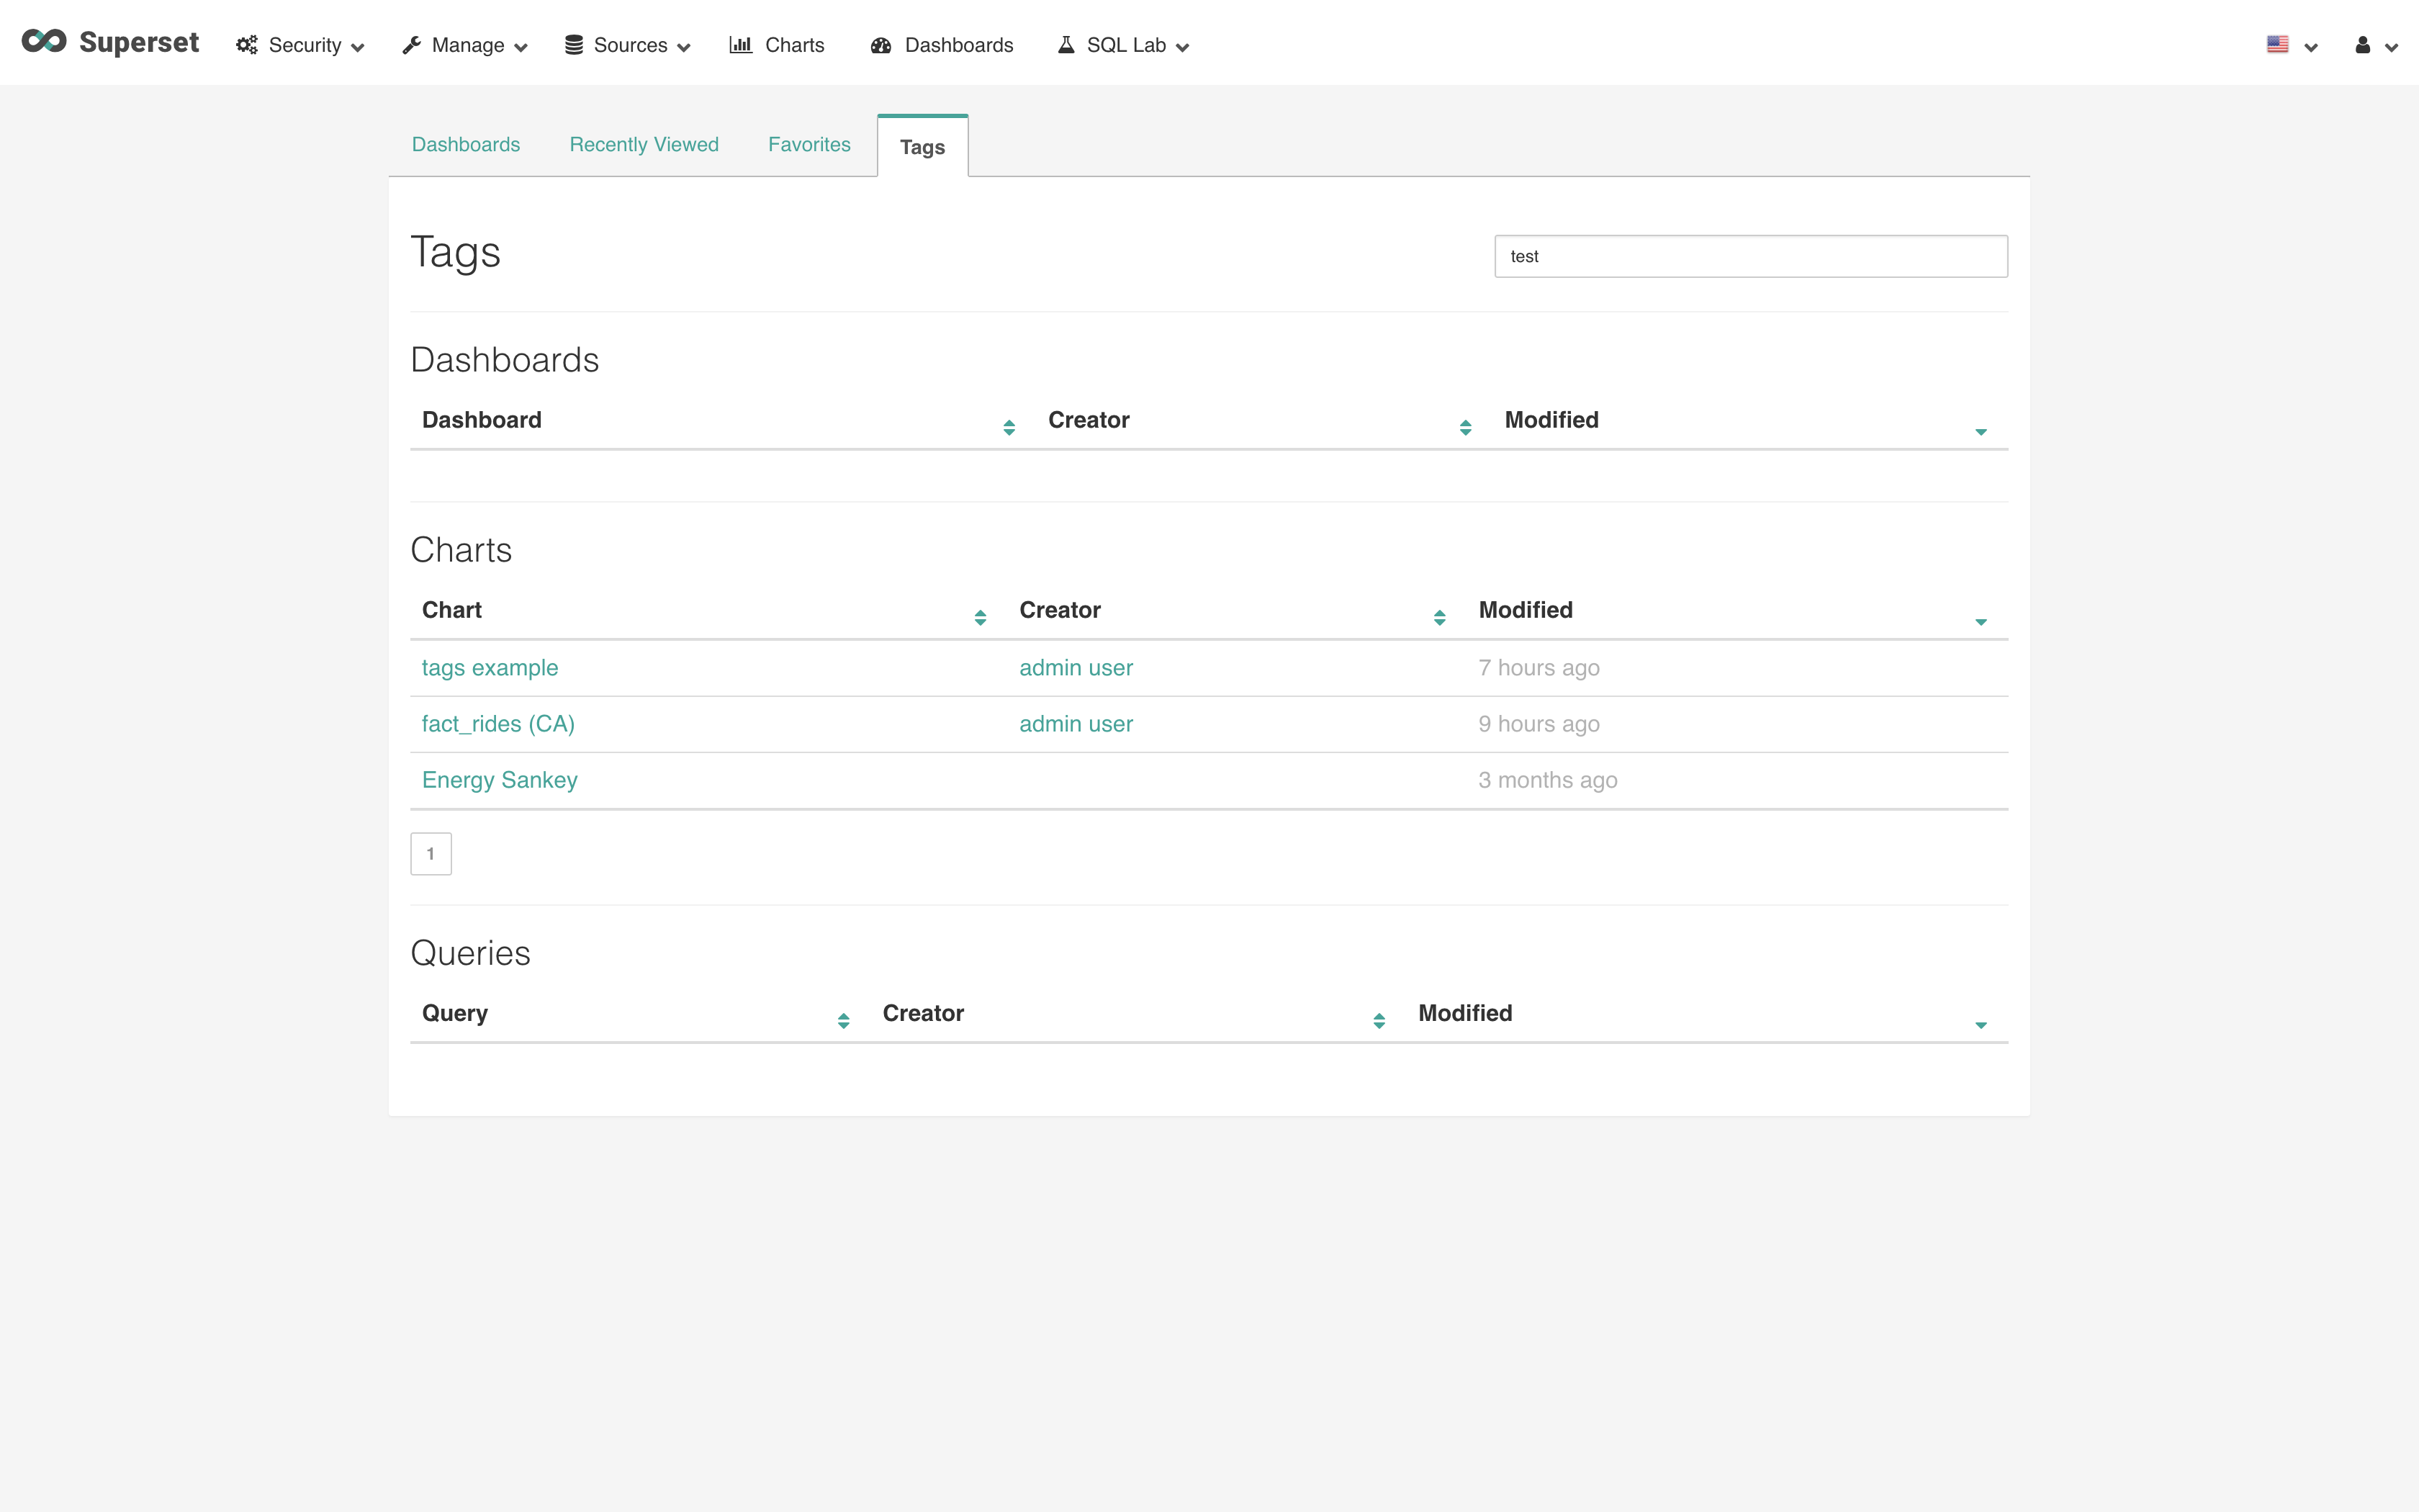This screenshot has height=1512, width=2419.
Task: Click the tag search input field
Action: coord(1750,257)
